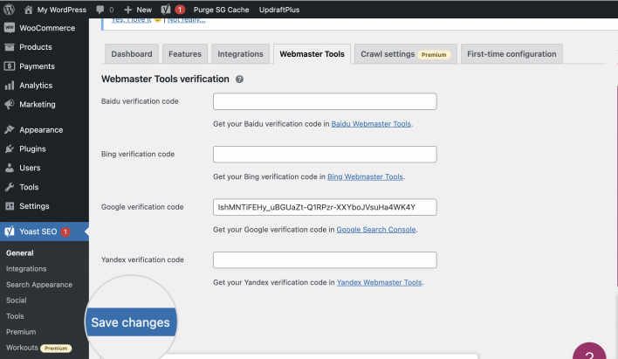Viewport: 618px width, 359px height.
Task: Open the Appearance menu label
Action: [x=41, y=130]
